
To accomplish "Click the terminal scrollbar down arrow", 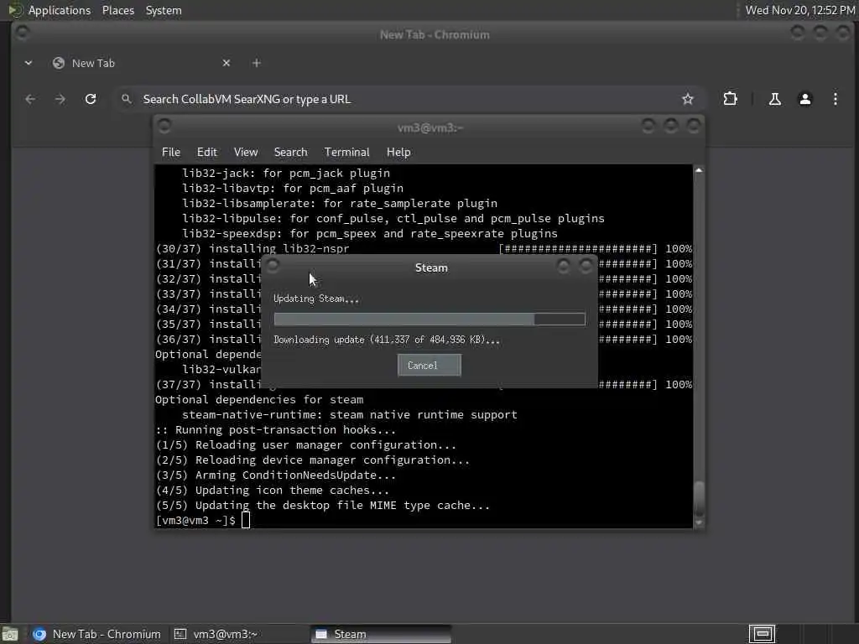I will [x=699, y=523].
